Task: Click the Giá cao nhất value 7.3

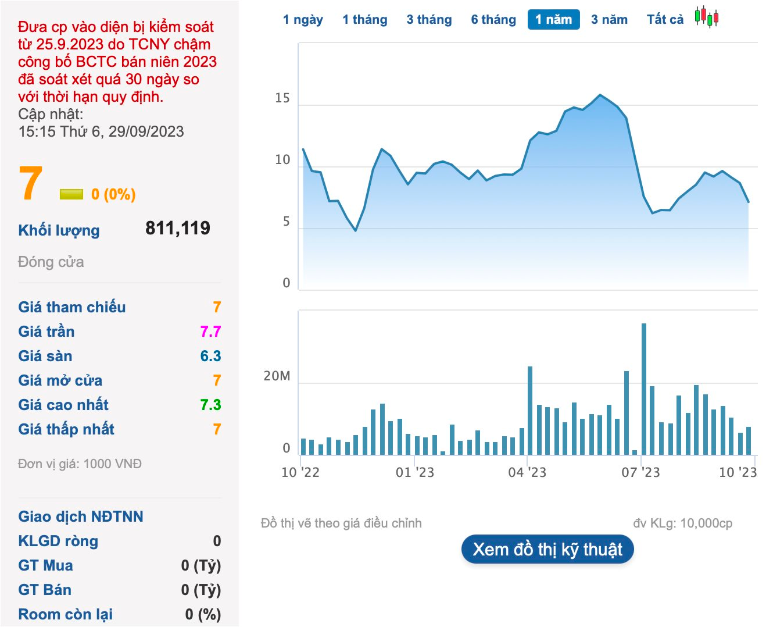Action: pos(210,405)
